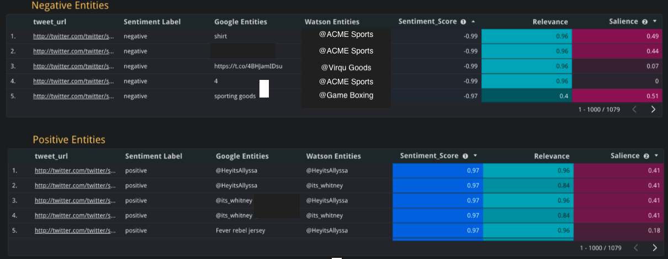Open tweet URL in negative row 5
This screenshot has width=668, height=259.
[x=74, y=96]
